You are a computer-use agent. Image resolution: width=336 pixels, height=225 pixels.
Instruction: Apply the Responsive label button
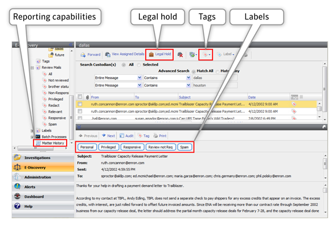(132, 147)
